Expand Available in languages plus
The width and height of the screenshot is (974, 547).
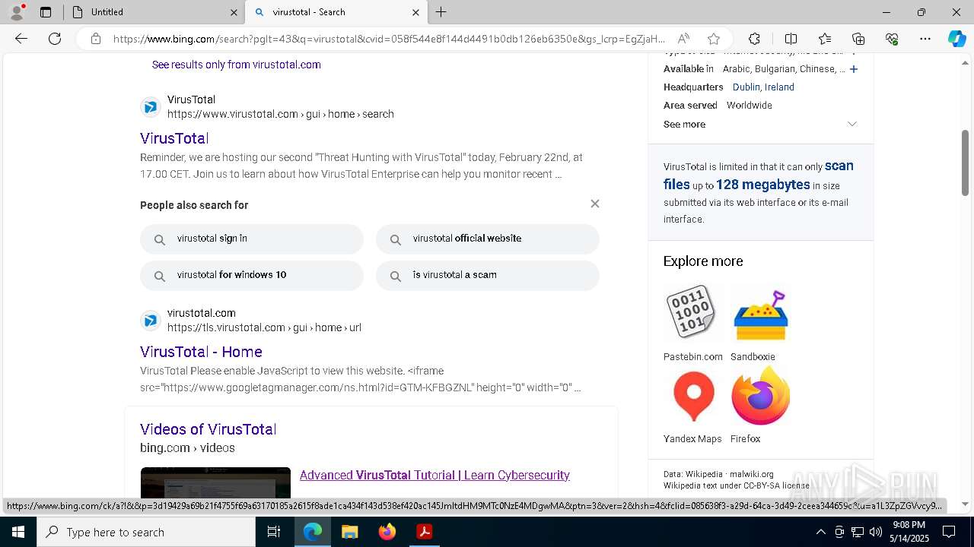click(854, 69)
